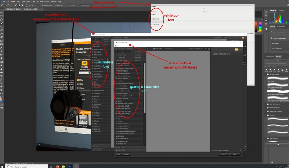Click the plus icon beside Create new library
289x168 pixels.
pyautogui.click(x=272, y=38)
